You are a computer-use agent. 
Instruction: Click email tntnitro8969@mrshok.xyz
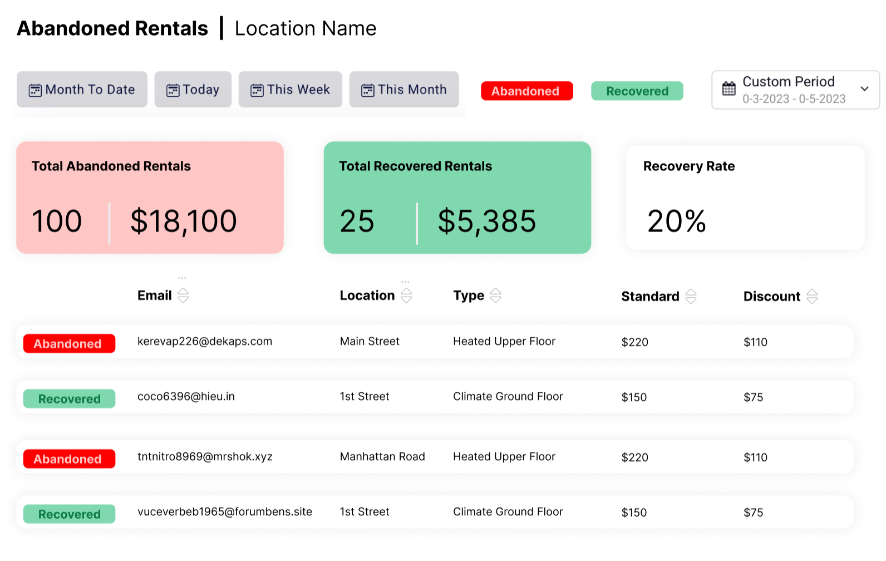[205, 457]
